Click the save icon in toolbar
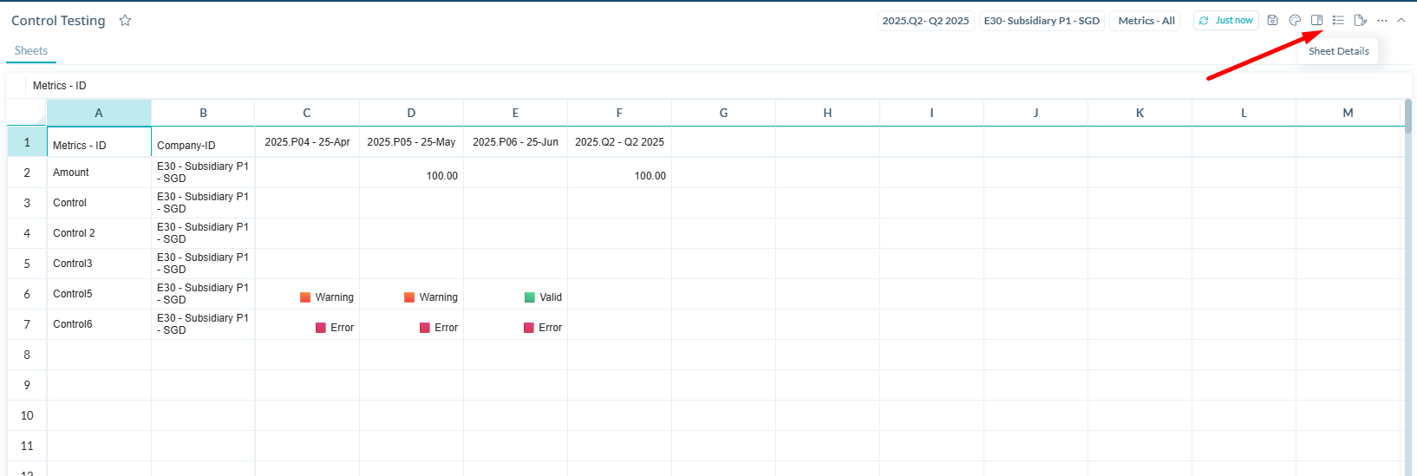 click(1272, 20)
